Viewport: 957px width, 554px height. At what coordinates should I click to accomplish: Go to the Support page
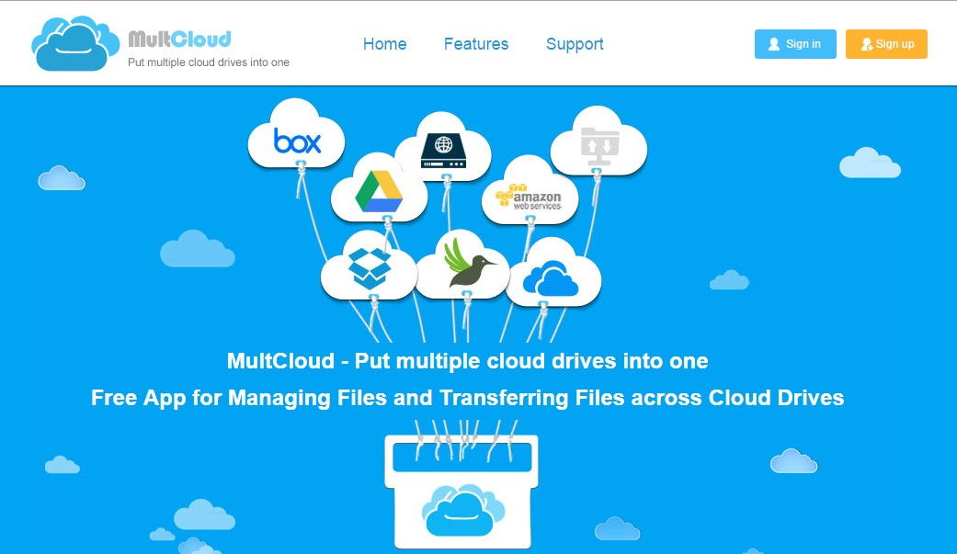click(x=575, y=44)
